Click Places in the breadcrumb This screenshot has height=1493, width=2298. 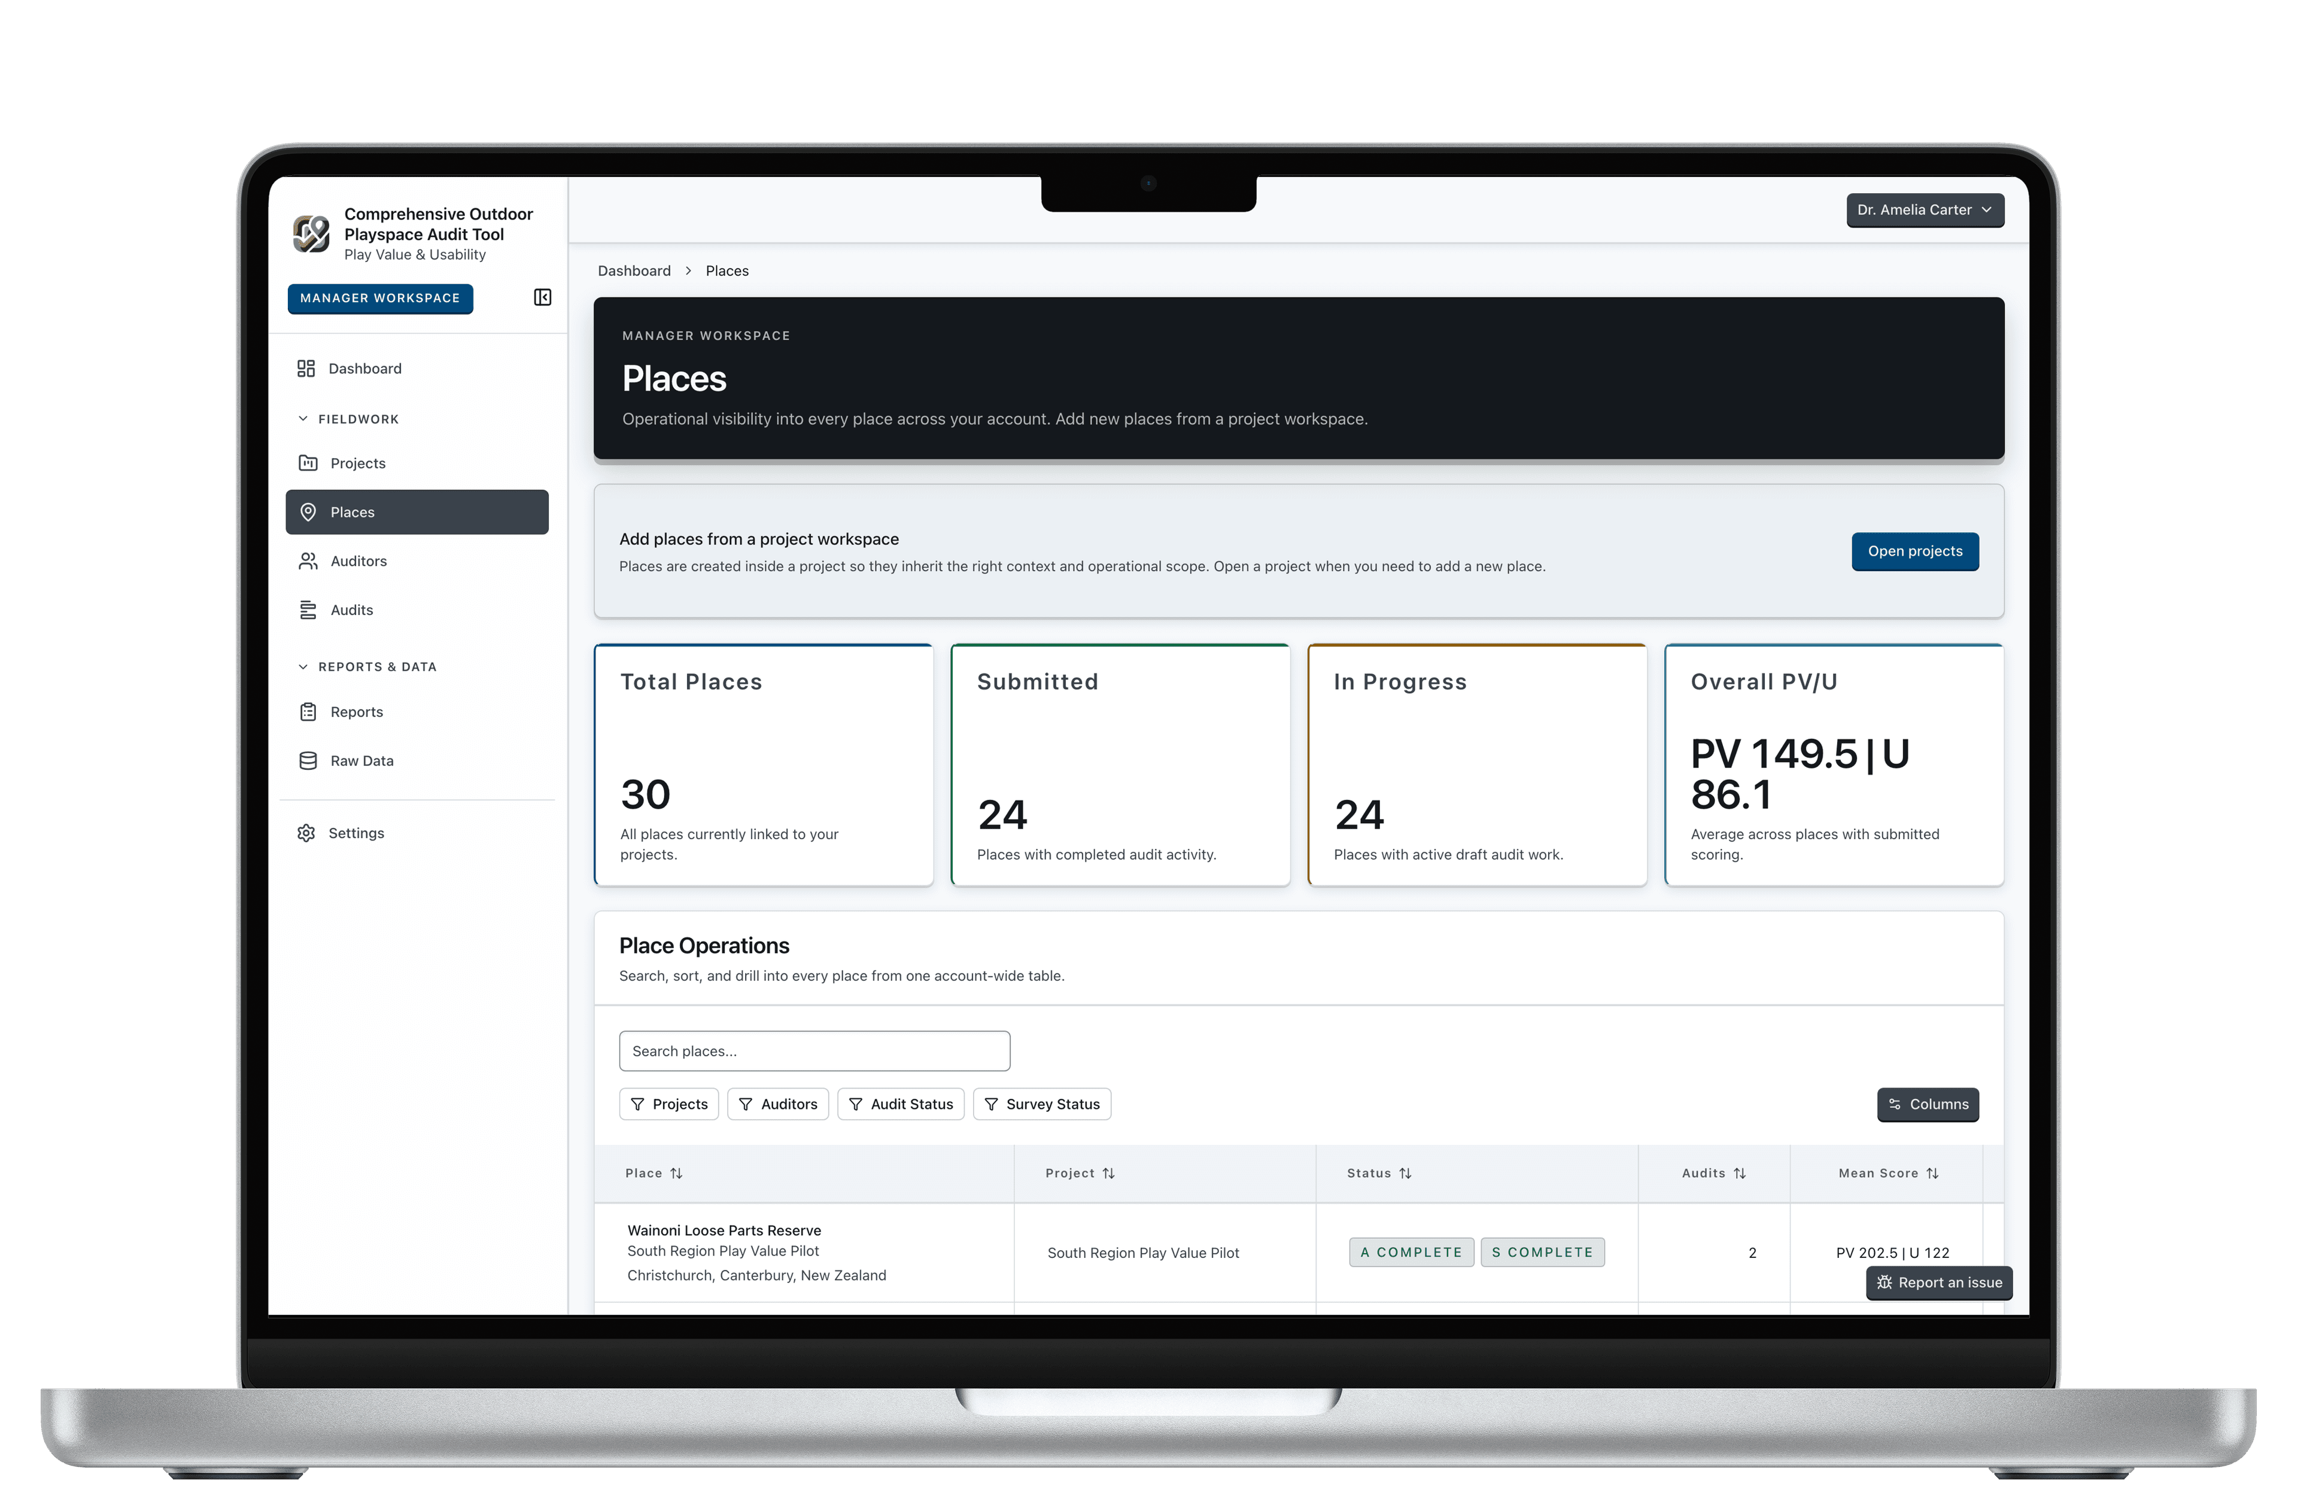727,271
